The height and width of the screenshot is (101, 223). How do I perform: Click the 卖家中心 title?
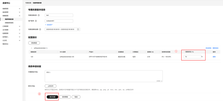(6, 3)
